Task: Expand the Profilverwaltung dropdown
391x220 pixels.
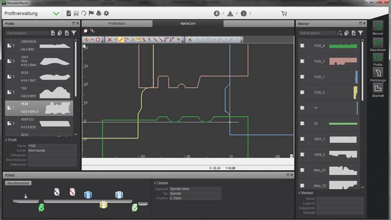Action: coord(56,13)
